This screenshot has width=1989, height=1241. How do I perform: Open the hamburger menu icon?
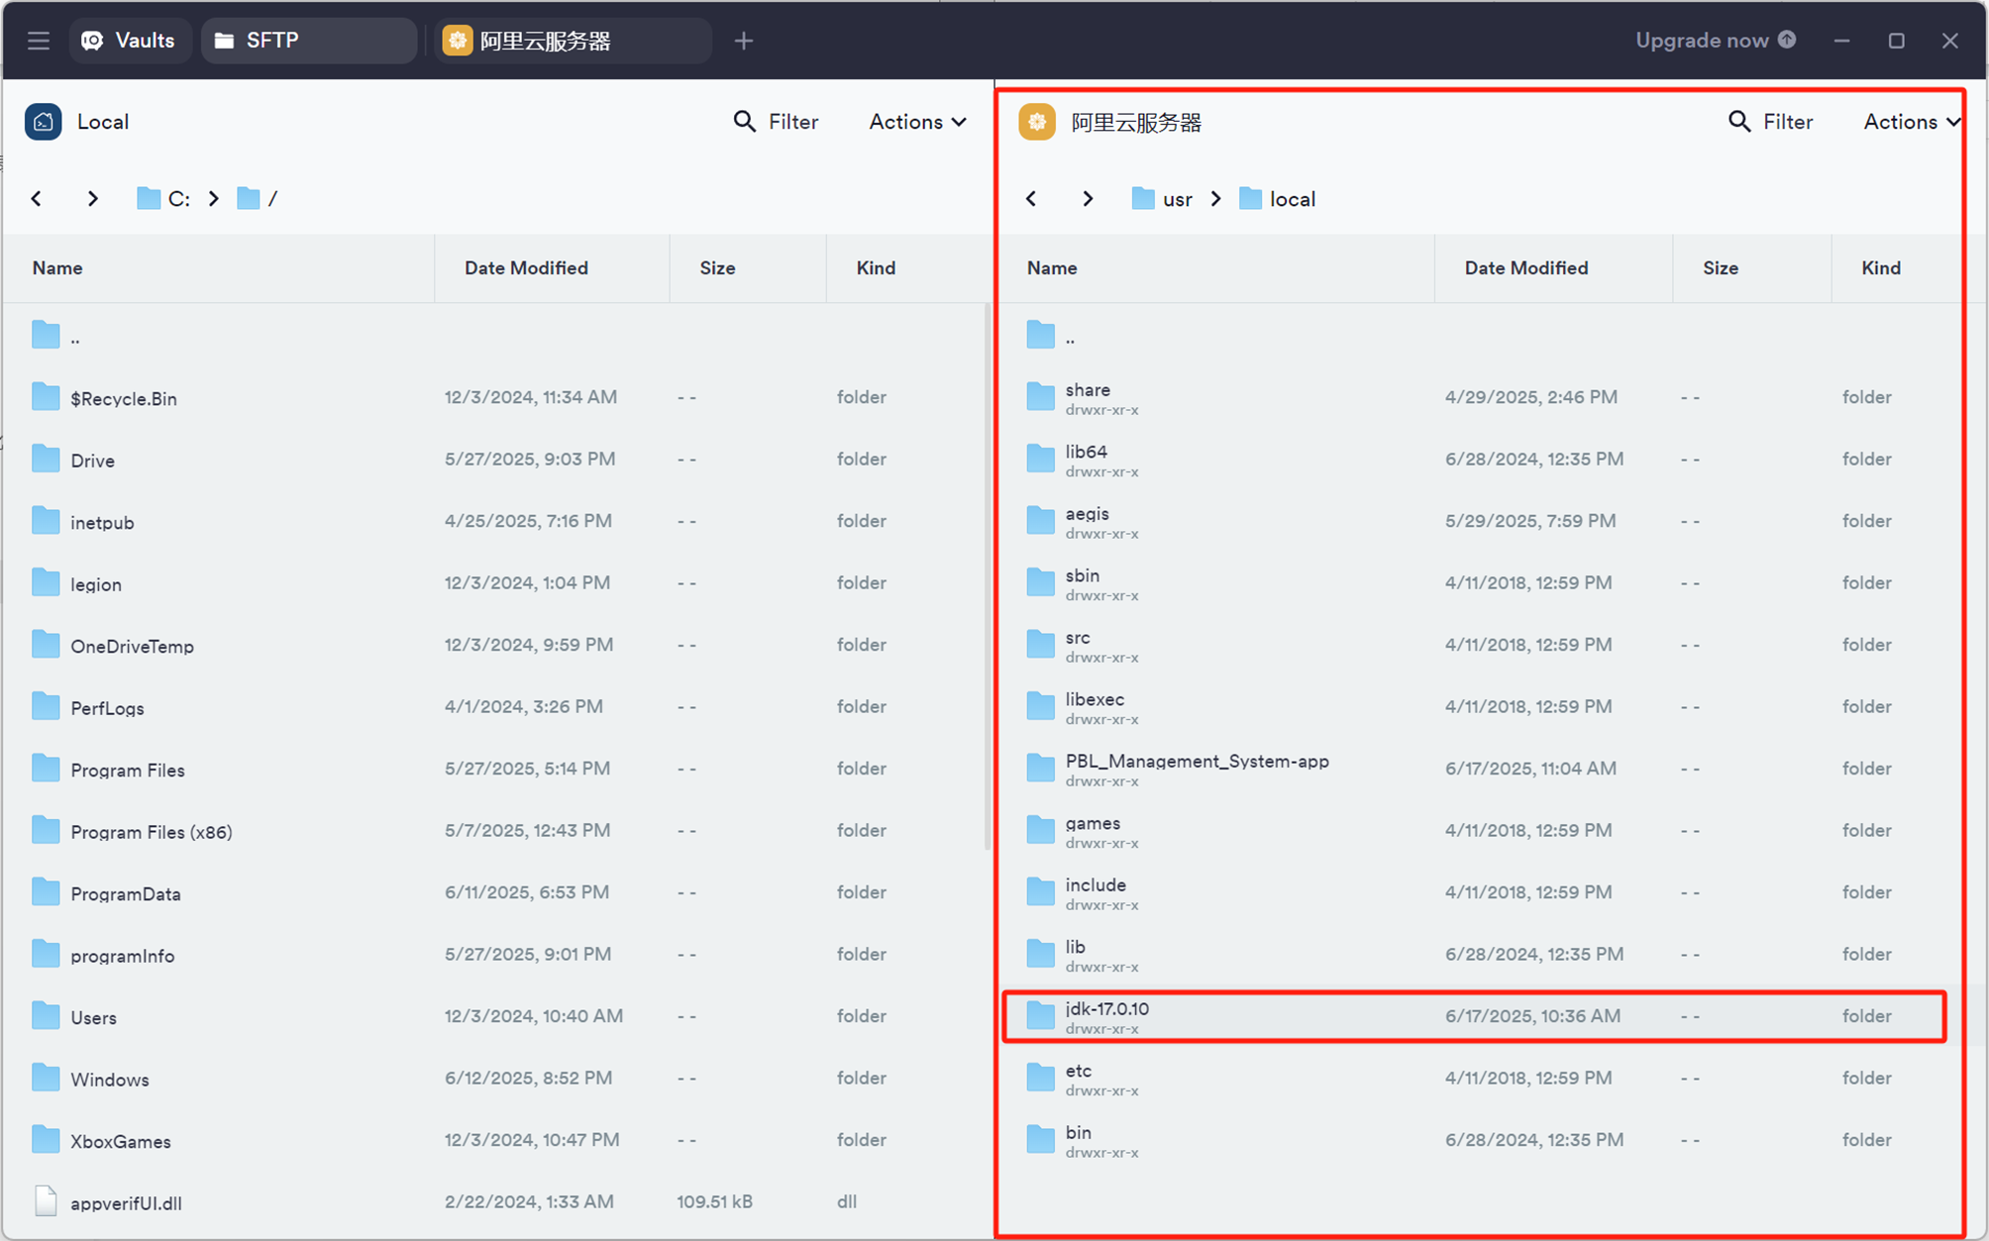click(x=39, y=41)
